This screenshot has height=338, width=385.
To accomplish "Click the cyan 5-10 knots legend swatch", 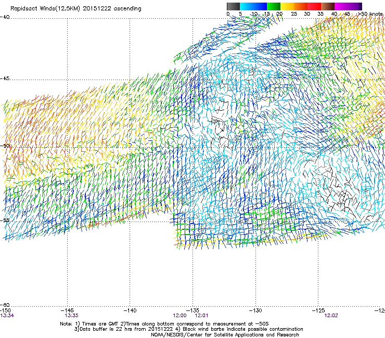I will click(247, 6).
